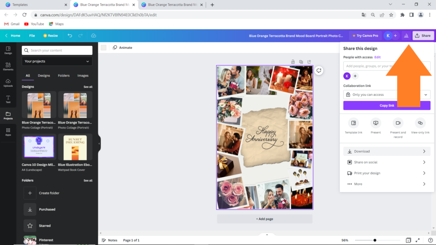
Task: Open the Apps sidebar panel
Action: click(x=8, y=132)
